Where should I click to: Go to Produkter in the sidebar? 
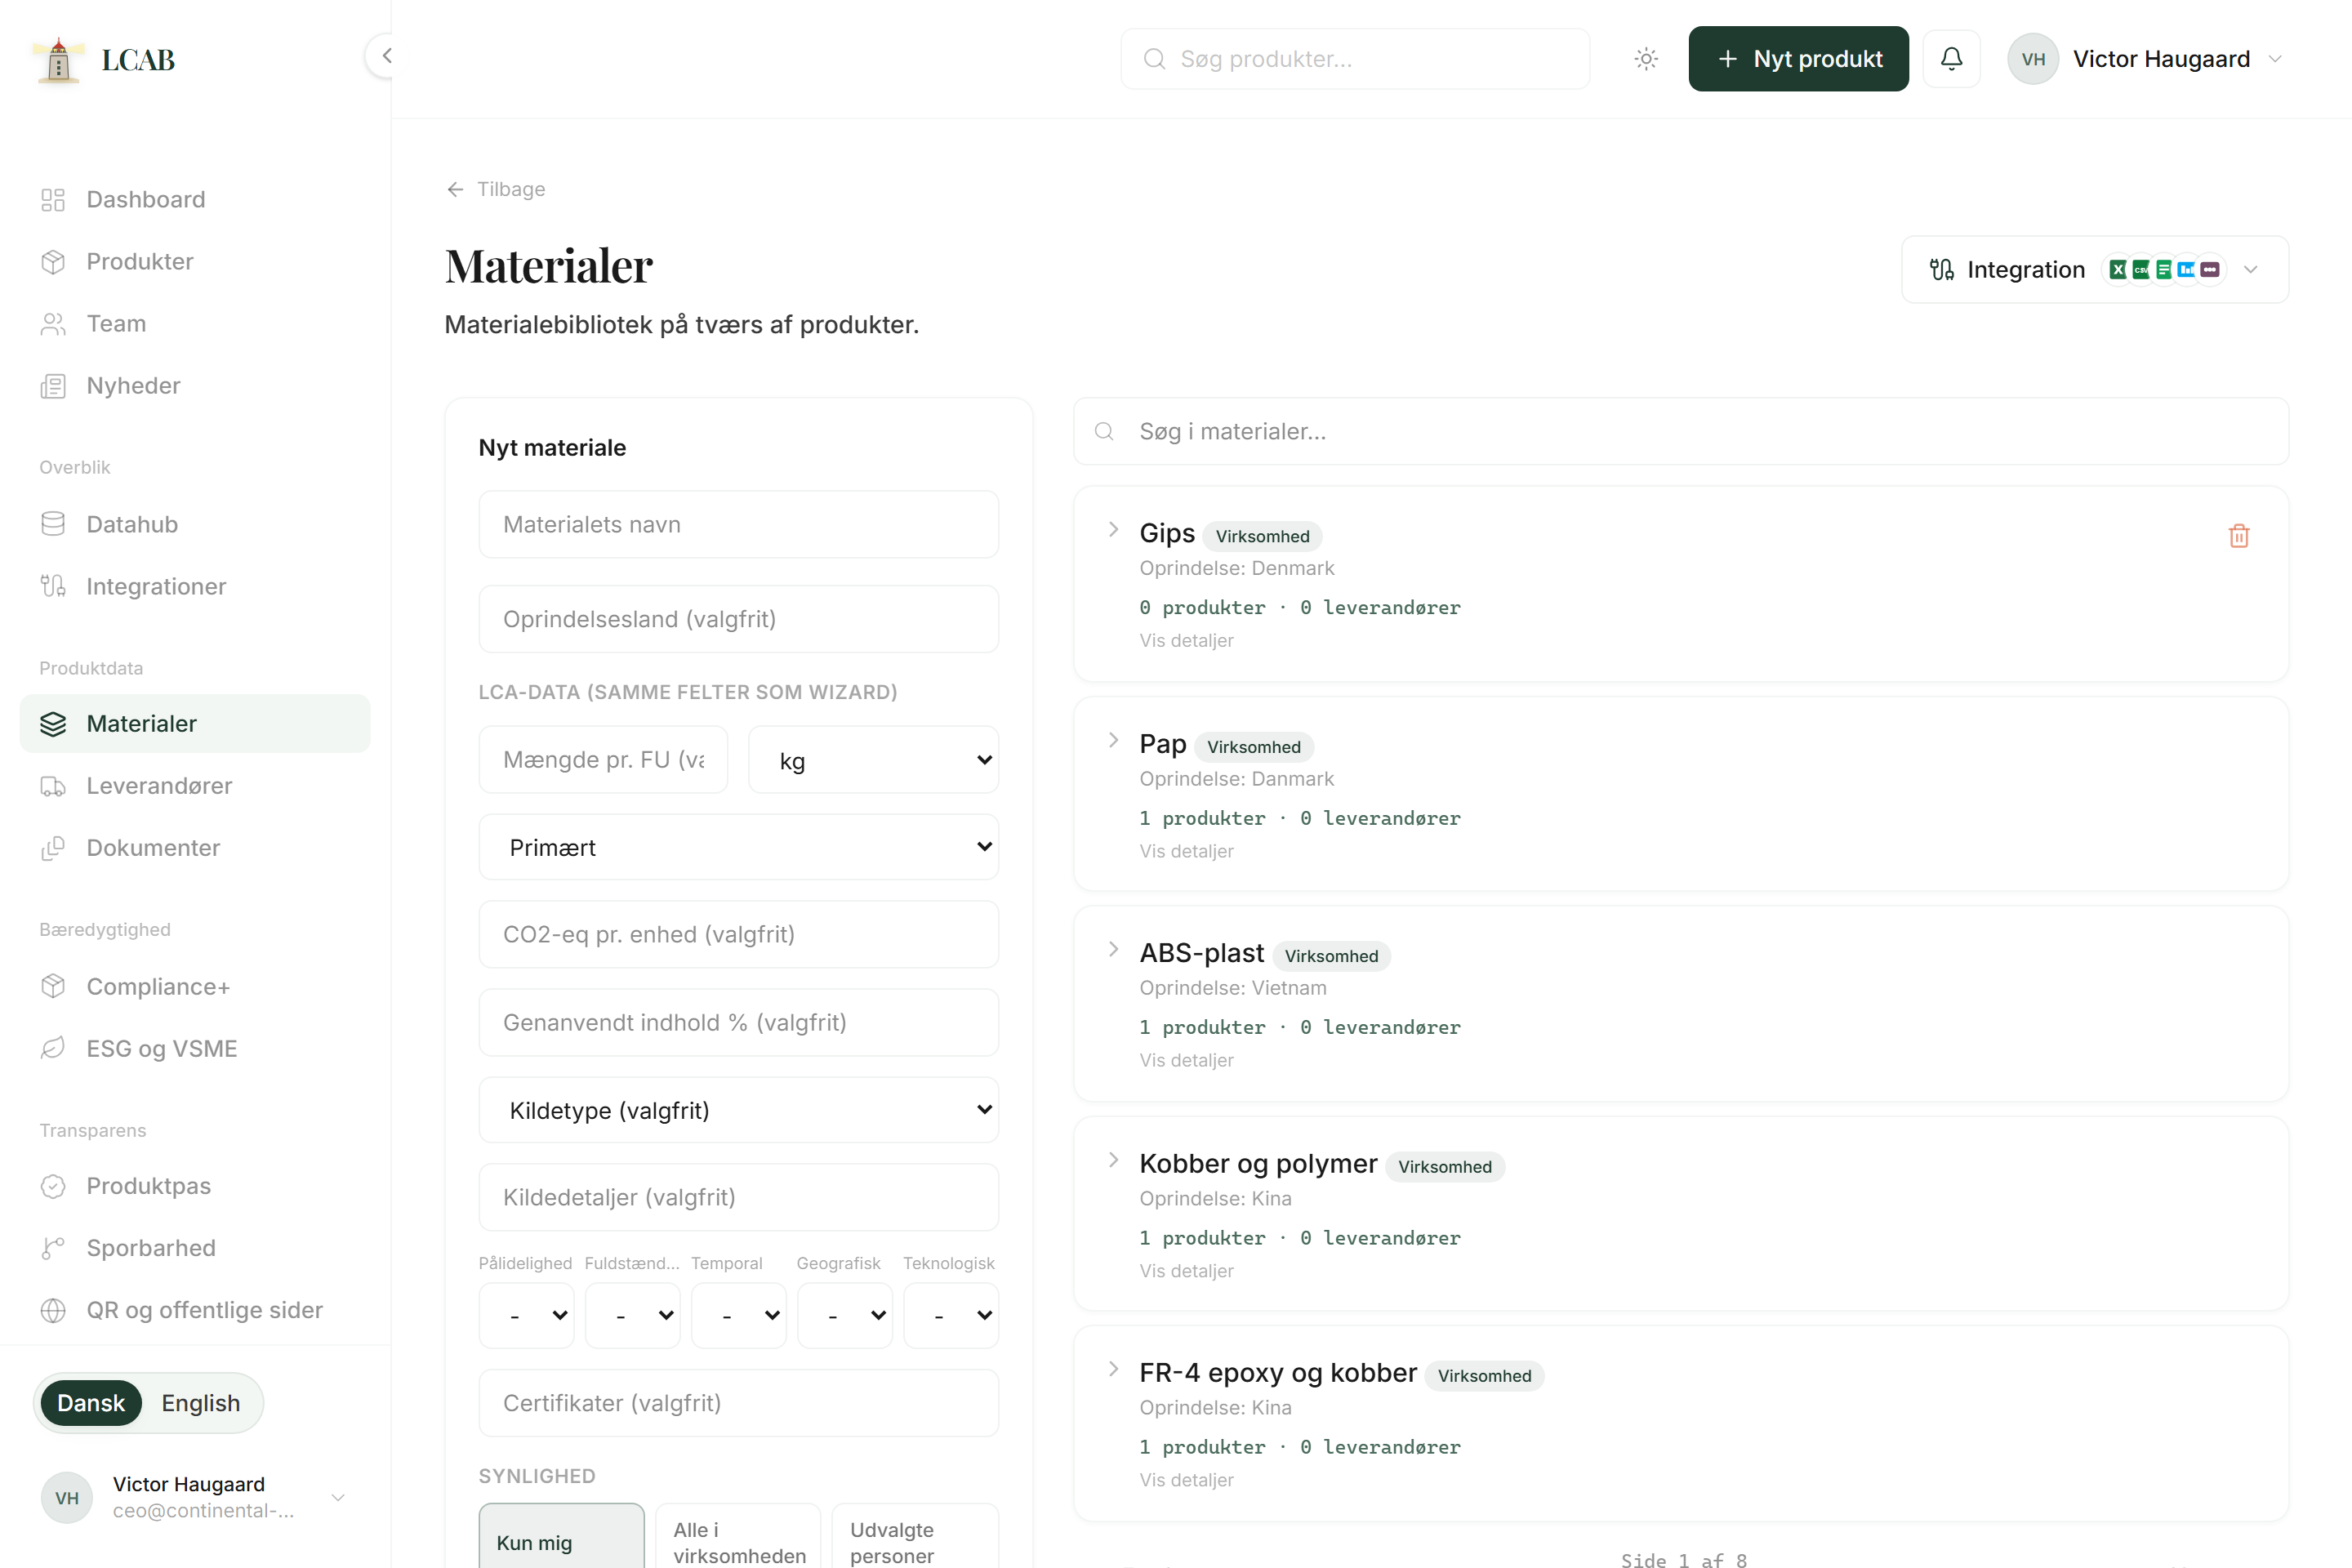[195, 262]
